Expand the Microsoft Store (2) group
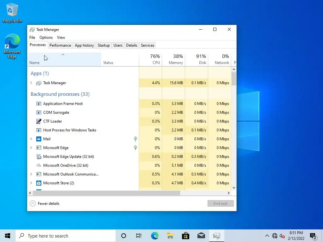Viewport: 323px width, 242px height. (31, 183)
